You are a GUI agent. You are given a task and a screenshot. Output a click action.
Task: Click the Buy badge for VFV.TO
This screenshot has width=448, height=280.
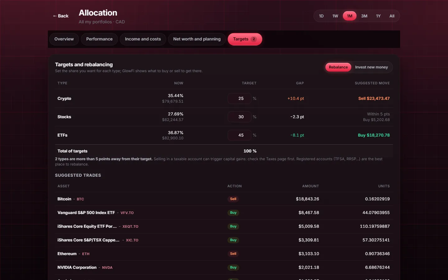tap(233, 212)
